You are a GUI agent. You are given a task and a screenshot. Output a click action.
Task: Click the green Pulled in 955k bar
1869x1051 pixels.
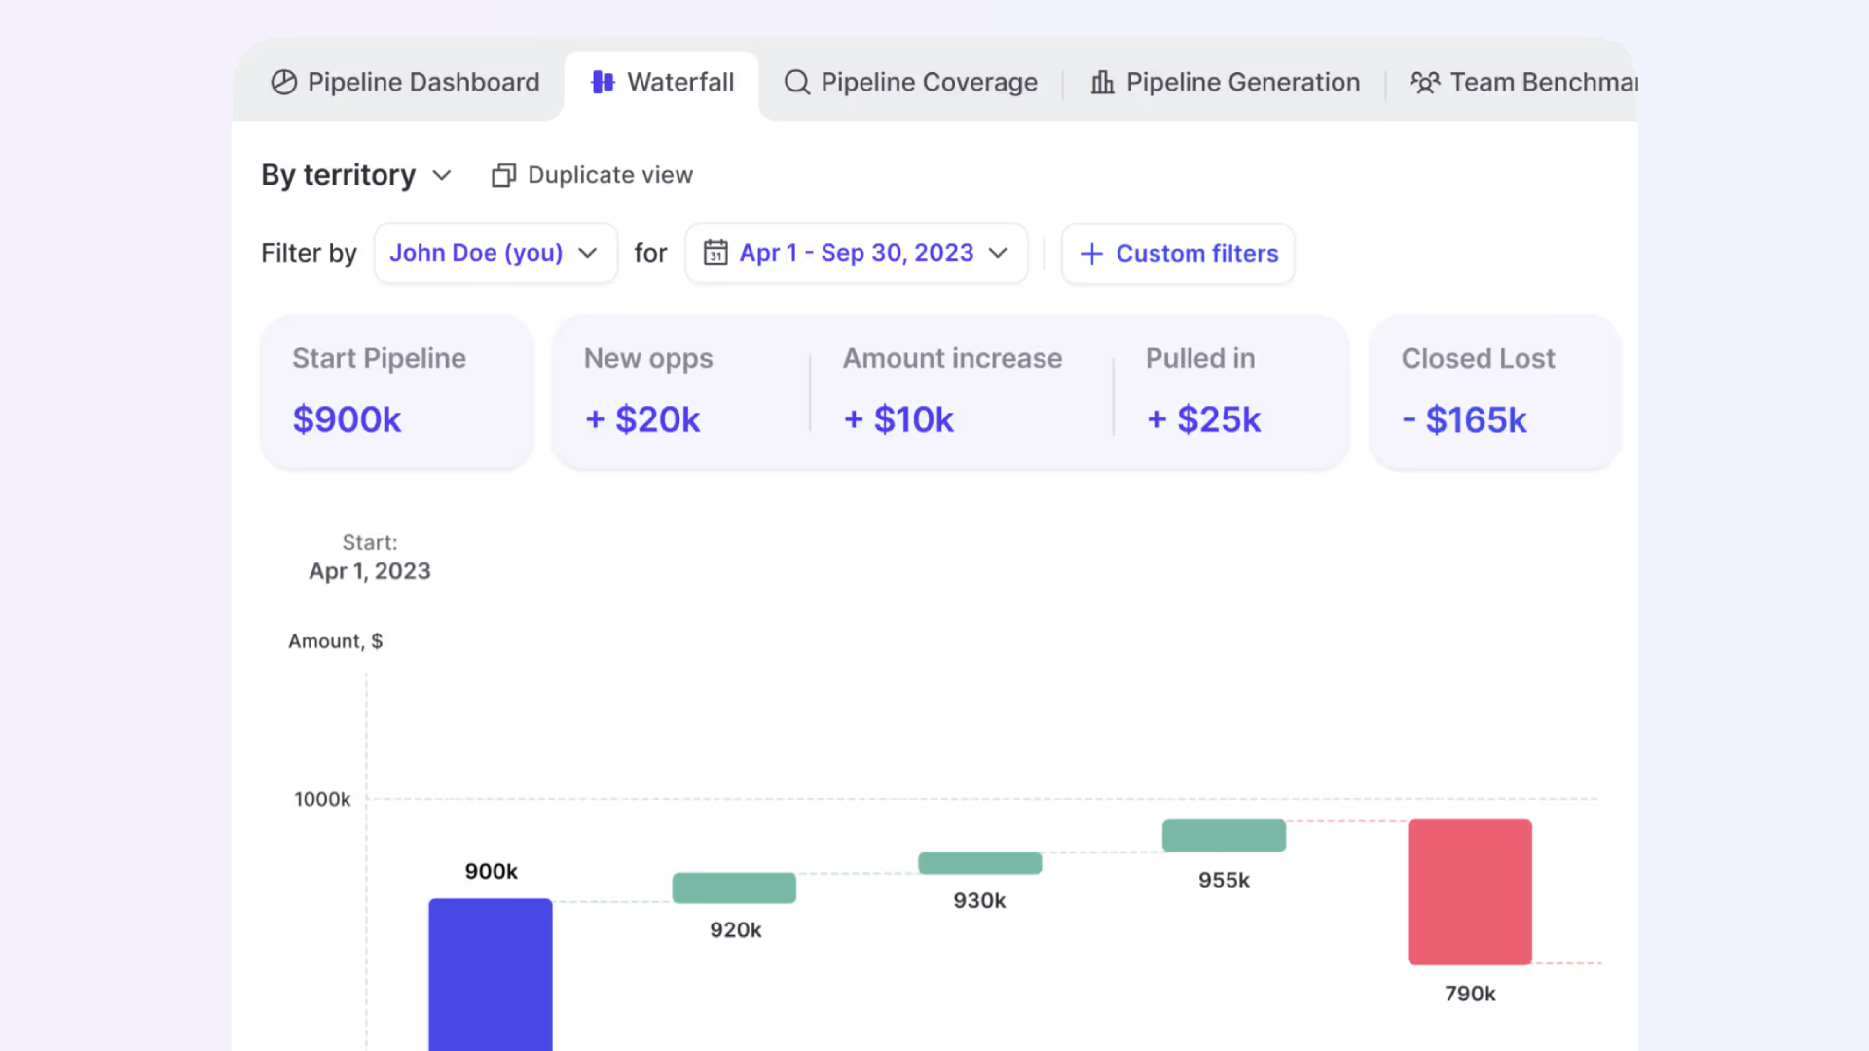point(1224,835)
